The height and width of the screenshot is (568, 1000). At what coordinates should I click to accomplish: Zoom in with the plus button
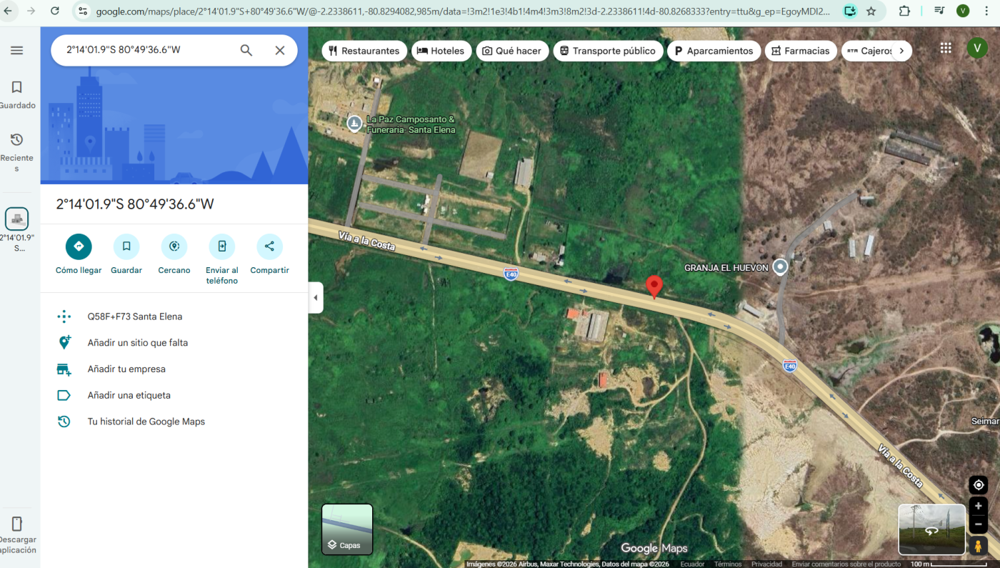pyautogui.click(x=978, y=507)
